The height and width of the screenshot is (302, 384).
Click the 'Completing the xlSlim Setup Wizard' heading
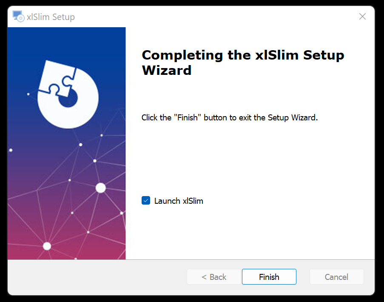click(x=243, y=63)
